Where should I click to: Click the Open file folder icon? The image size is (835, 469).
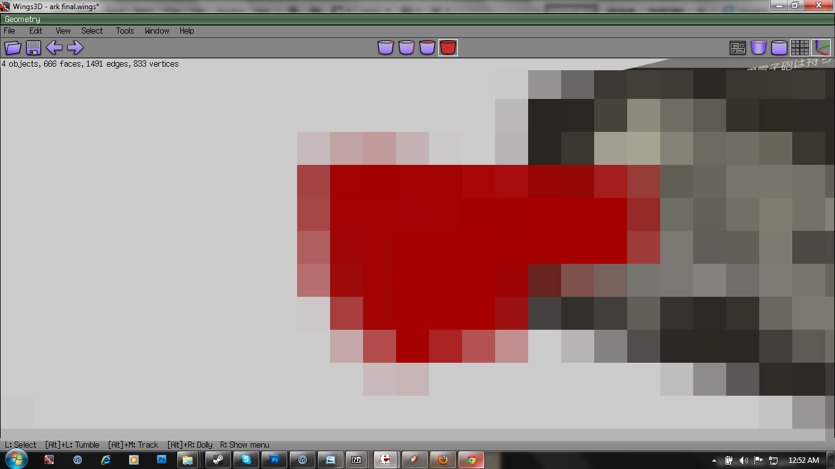(x=13, y=48)
